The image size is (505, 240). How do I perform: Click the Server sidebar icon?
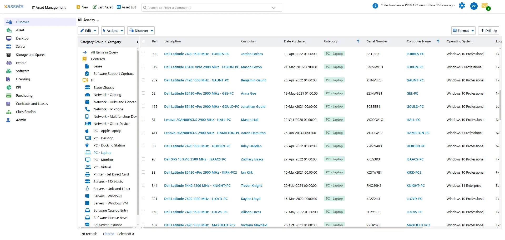click(9, 46)
